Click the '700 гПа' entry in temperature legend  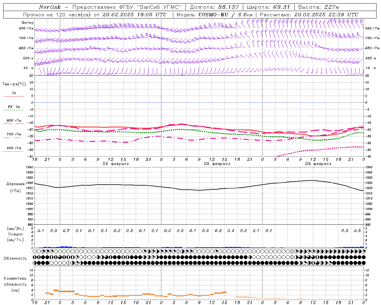[x=14, y=134]
